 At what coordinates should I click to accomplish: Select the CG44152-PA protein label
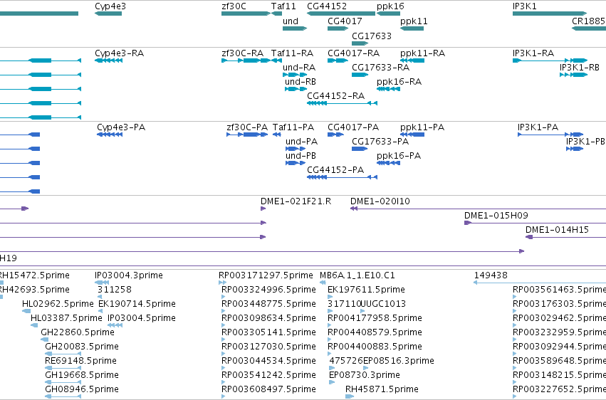335,170
